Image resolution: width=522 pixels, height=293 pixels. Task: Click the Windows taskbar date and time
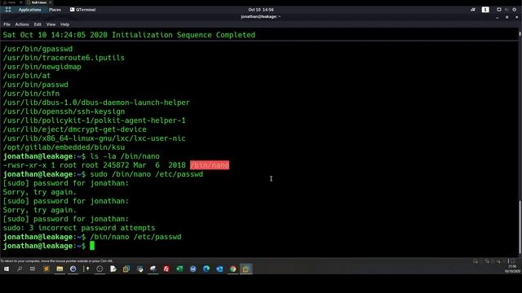point(512,269)
